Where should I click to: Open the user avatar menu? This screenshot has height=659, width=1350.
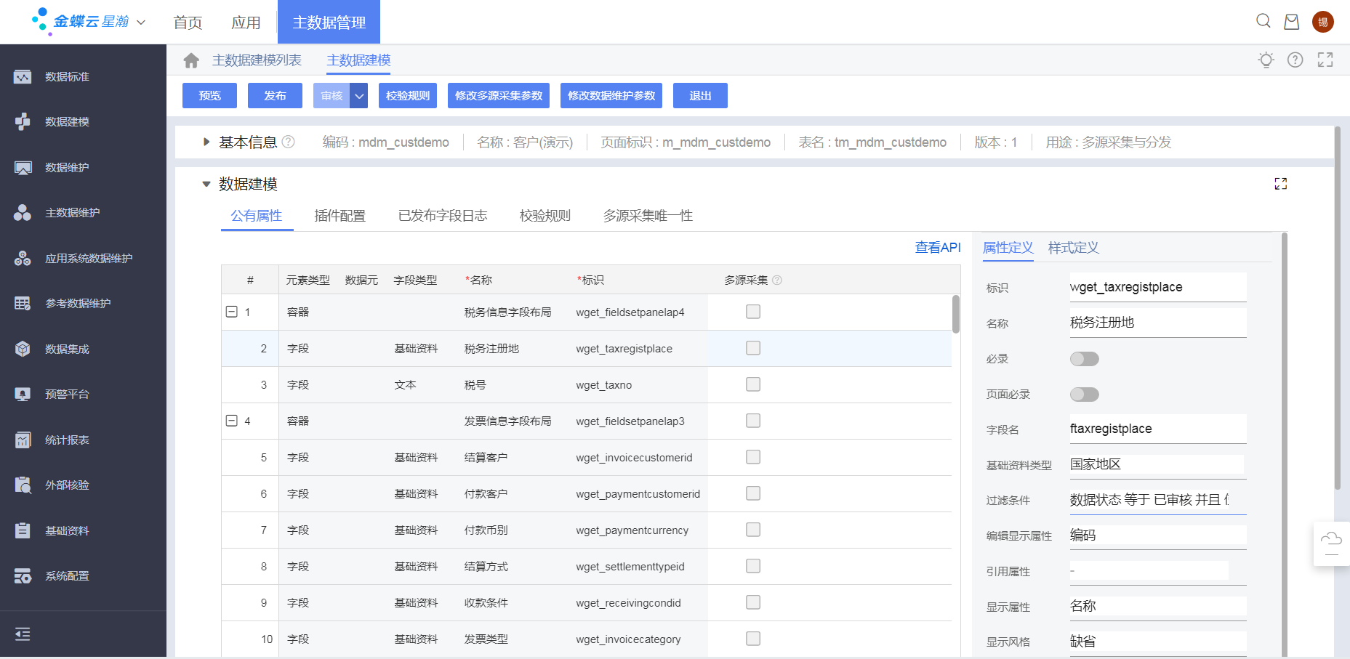pyautogui.click(x=1323, y=22)
